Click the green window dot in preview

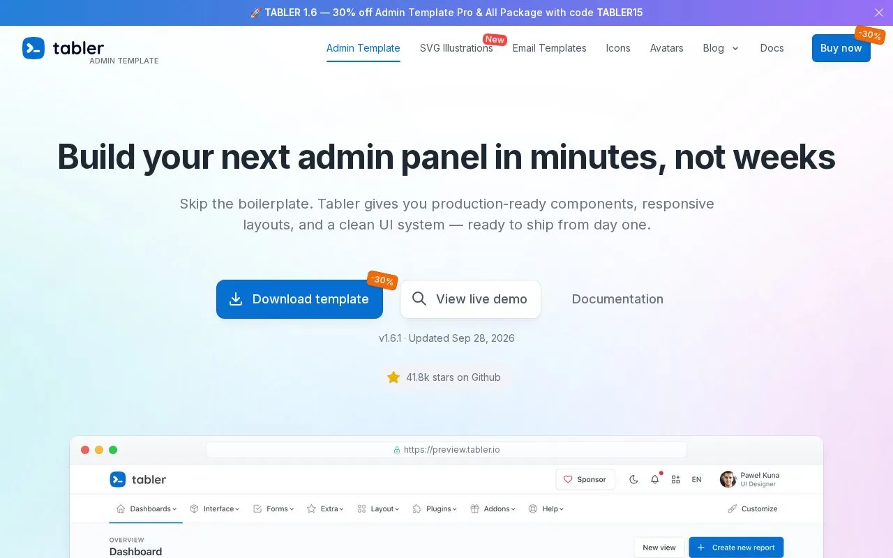(113, 450)
